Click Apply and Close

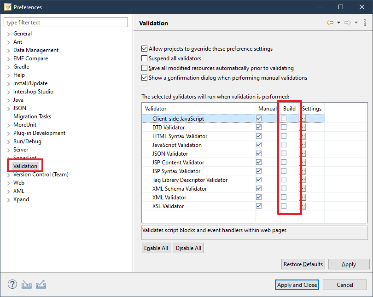click(x=297, y=285)
